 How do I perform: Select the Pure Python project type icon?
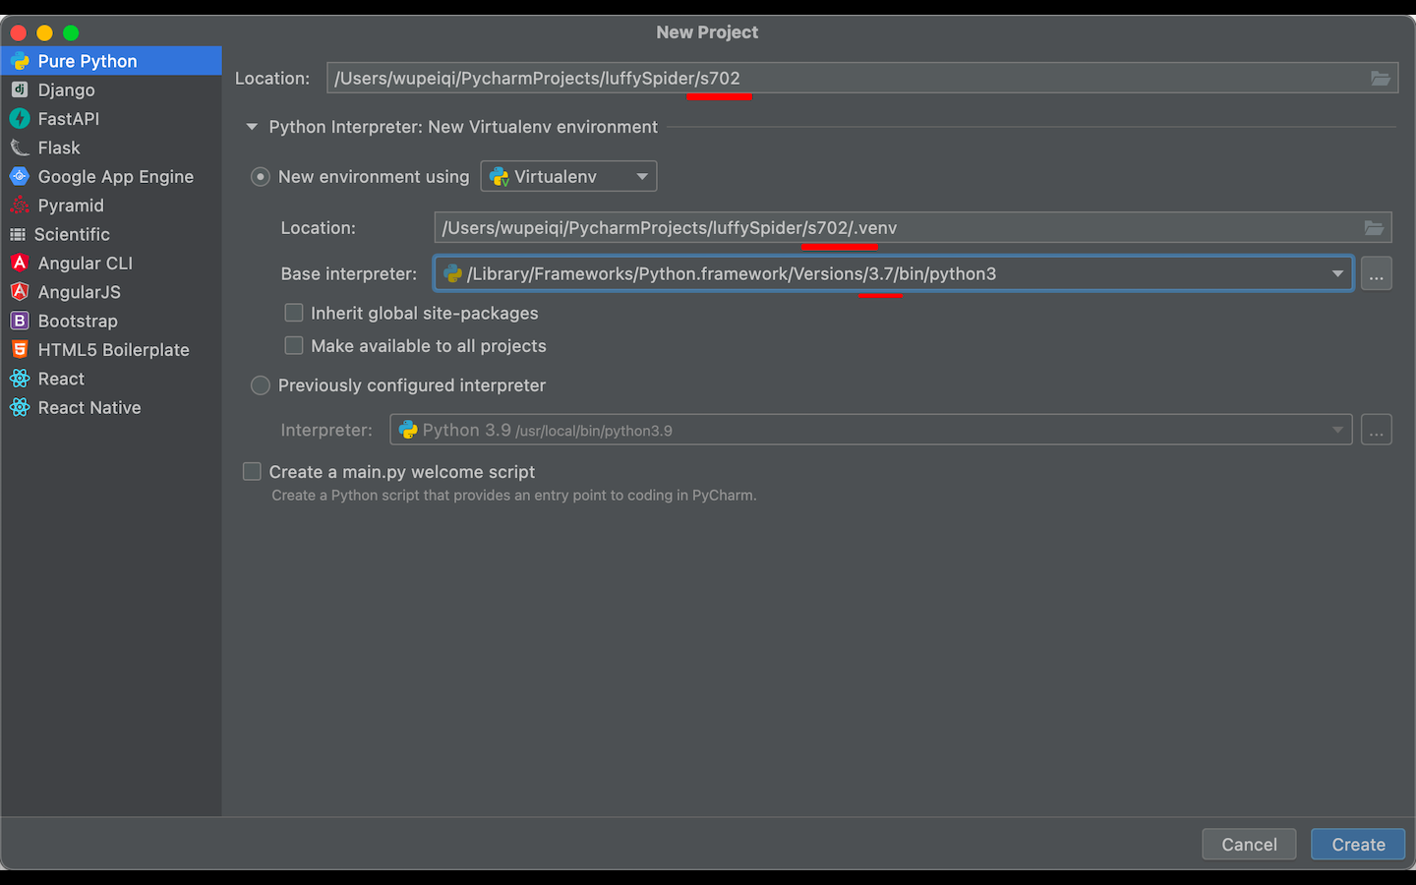(20, 61)
